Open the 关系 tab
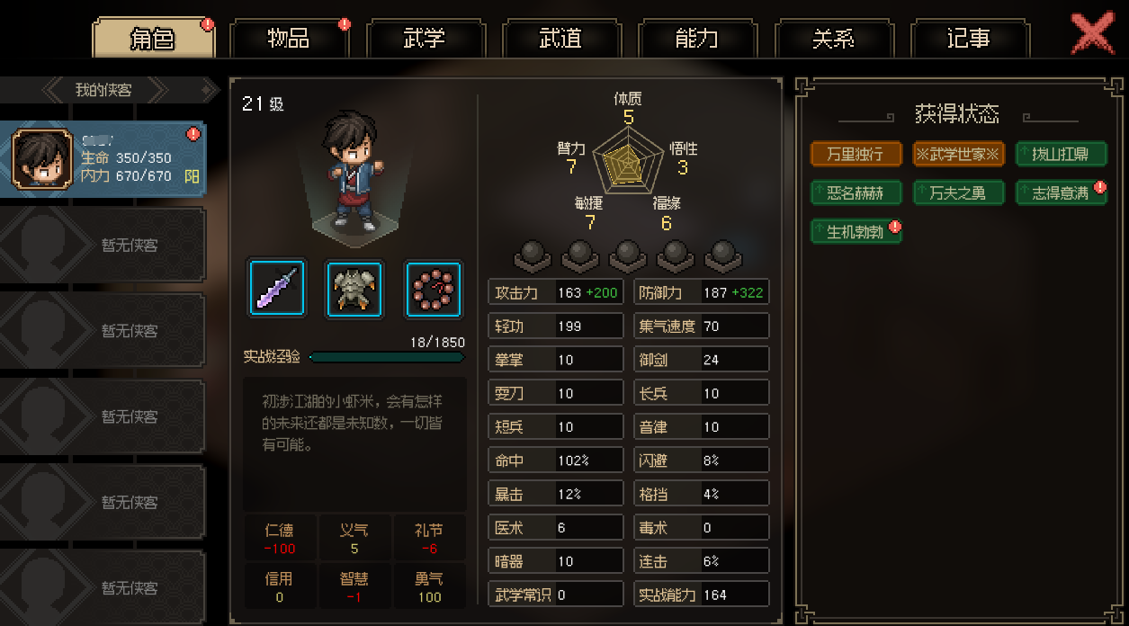Screen dimensions: 1129x626 pos(832,38)
